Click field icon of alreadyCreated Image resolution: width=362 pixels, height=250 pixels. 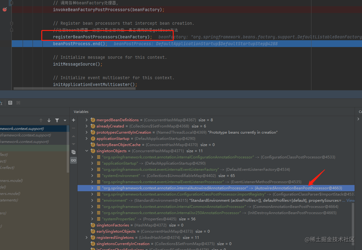click(x=93, y=126)
